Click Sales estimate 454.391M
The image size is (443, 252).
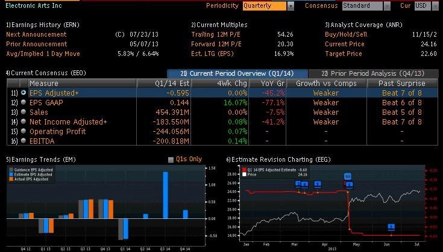click(x=172, y=112)
